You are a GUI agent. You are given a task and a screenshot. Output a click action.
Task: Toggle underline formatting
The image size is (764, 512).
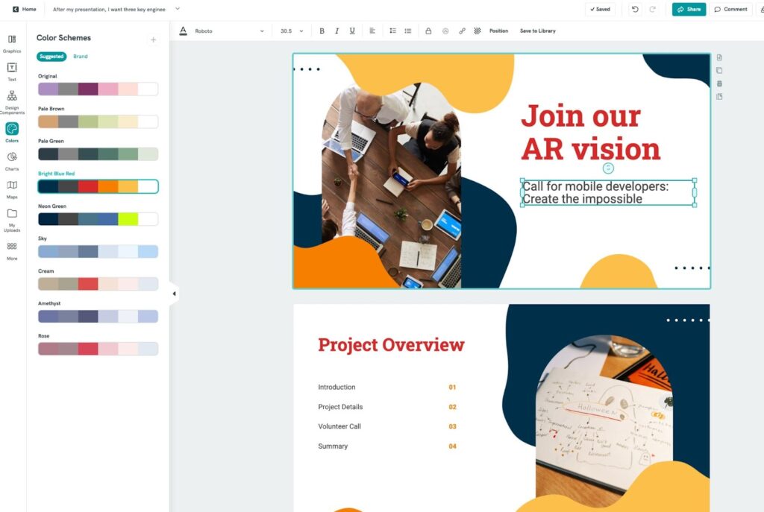(x=352, y=31)
